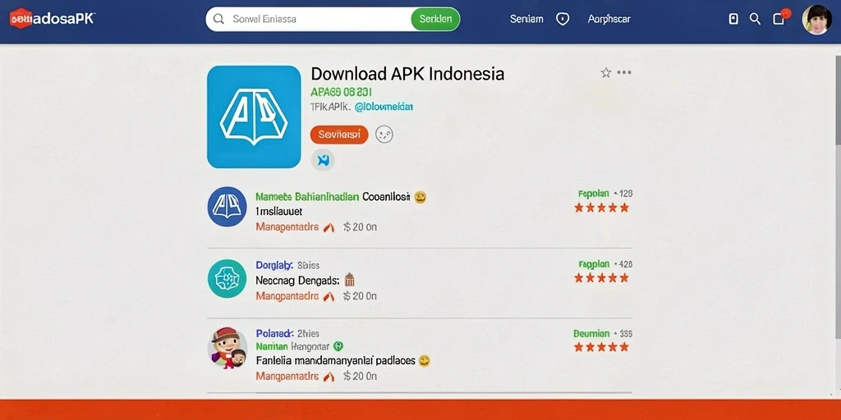Screen dimensions: 841x420
Task: Open the three-dot more options menu
Action: point(624,72)
